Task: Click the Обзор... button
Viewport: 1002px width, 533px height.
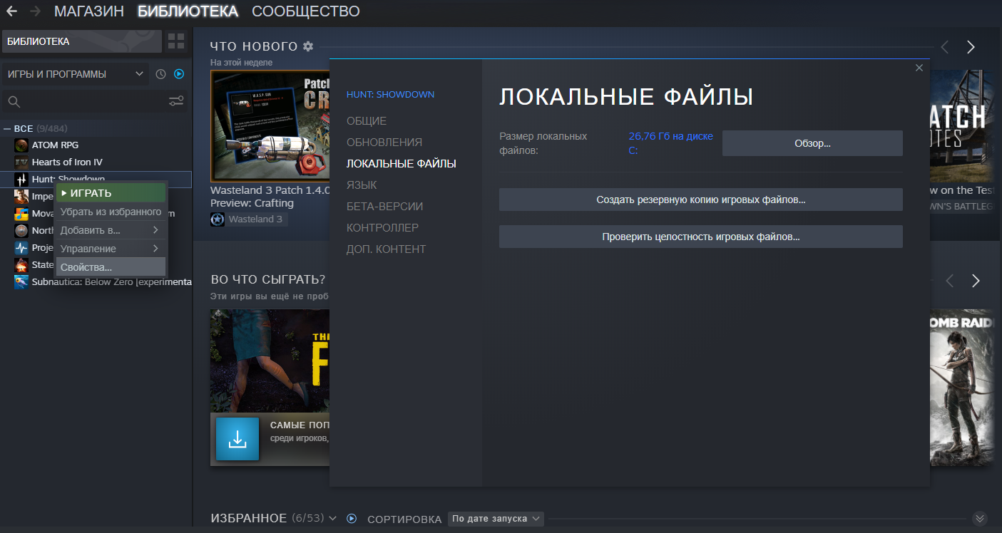Action: click(812, 143)
